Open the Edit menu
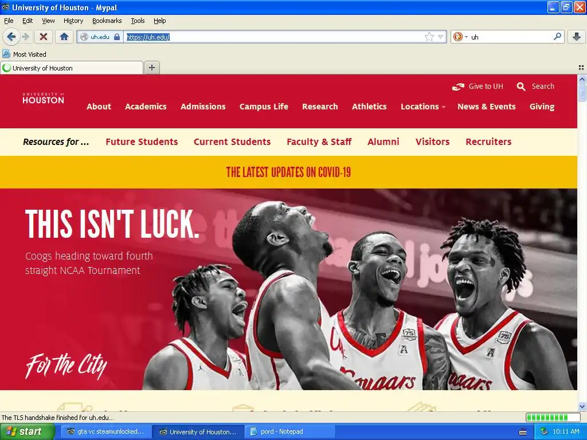 point(28,21)
